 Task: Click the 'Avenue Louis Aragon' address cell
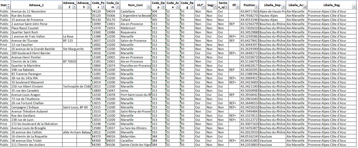(x=37, y=95)
